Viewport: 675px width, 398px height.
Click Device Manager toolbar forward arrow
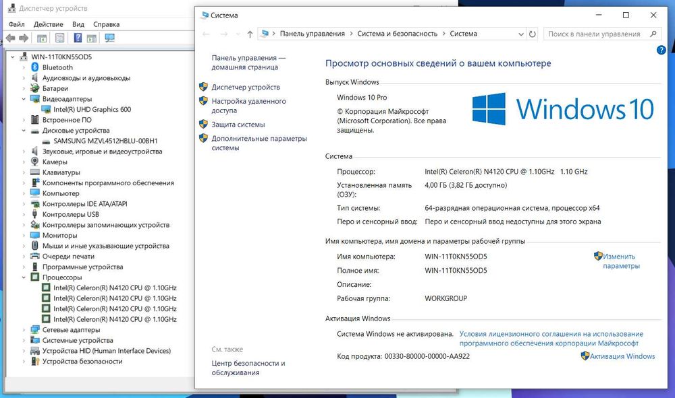click(24, 38)
